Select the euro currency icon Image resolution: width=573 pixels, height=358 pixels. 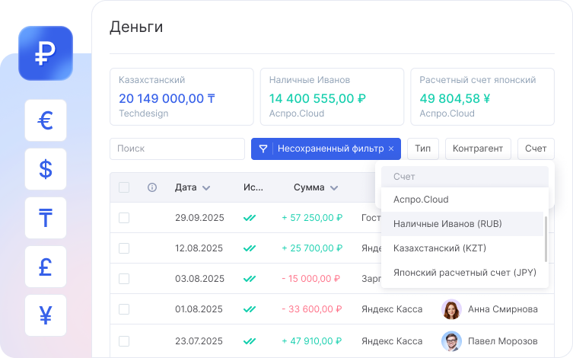[x=46, y=120]
